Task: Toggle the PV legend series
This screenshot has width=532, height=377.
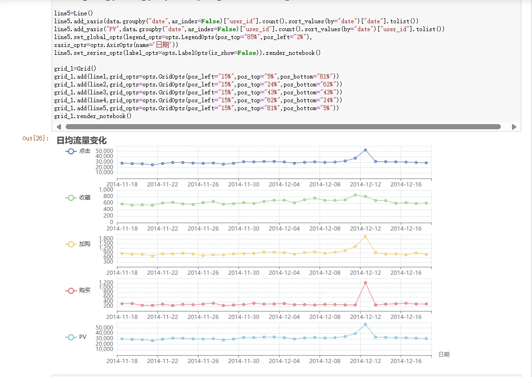Action: coord(76,337)
